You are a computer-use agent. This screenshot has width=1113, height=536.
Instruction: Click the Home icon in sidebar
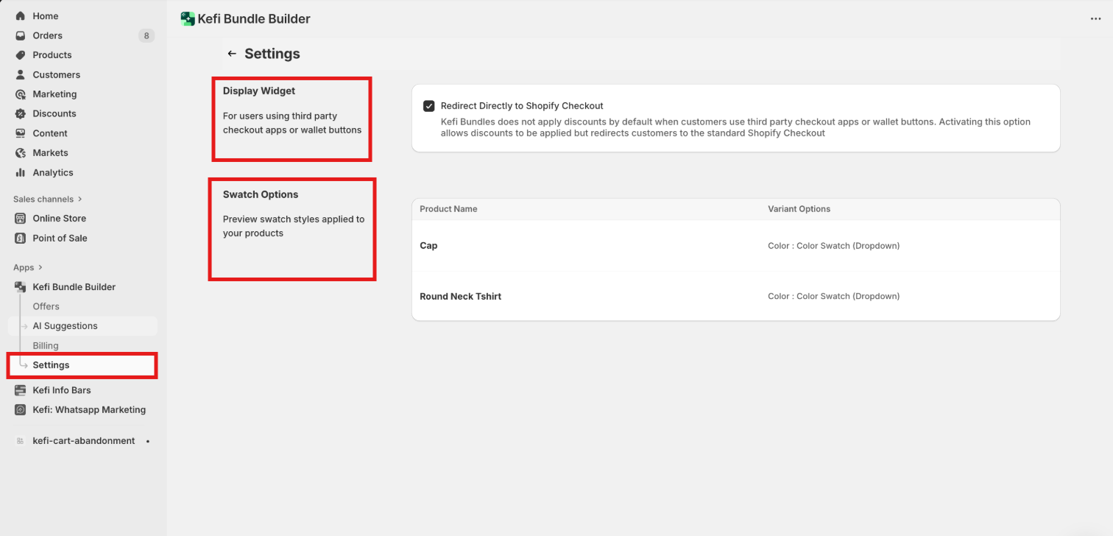click(x=21, y=16)
